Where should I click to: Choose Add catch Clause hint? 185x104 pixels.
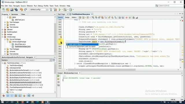(82, 44)
